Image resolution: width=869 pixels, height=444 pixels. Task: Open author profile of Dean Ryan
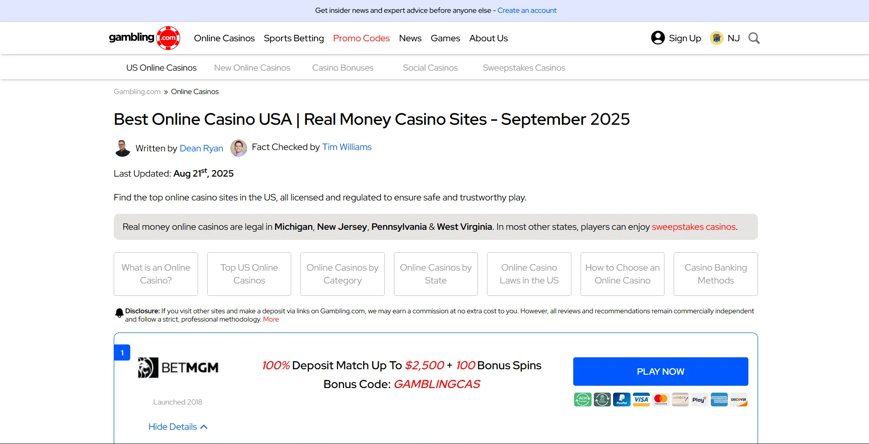point(201,148)
